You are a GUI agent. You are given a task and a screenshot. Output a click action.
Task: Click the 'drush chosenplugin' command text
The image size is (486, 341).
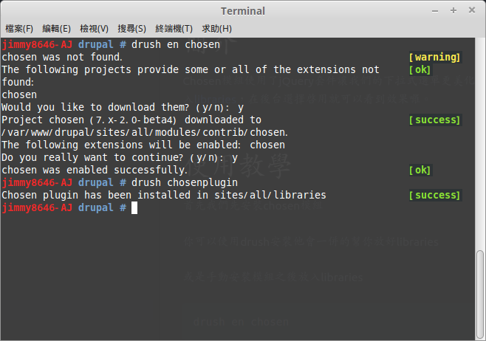click(x=185, y=183)
